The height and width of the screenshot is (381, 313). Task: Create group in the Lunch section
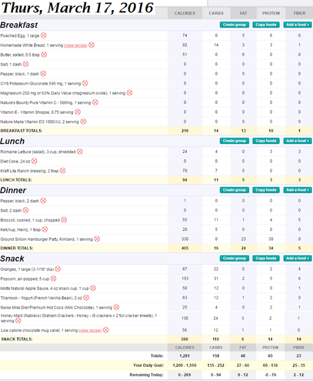pyautogui.click(x=234, y=141)
